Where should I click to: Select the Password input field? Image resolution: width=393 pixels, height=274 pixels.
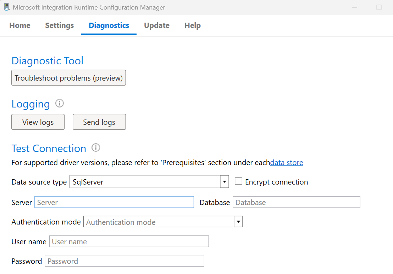tap(124, 261)
